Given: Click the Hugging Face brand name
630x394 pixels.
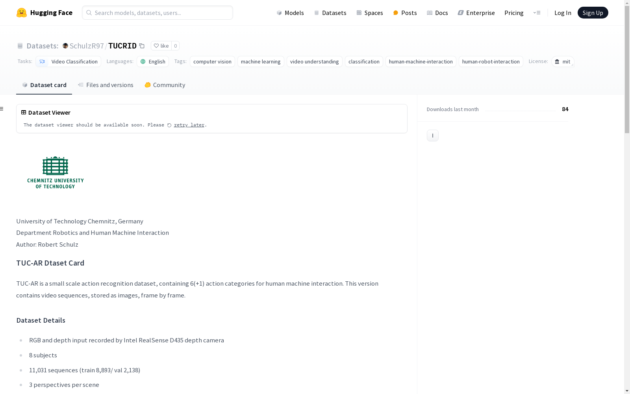Looking at the screenshot, I should (x=51, y=13).
